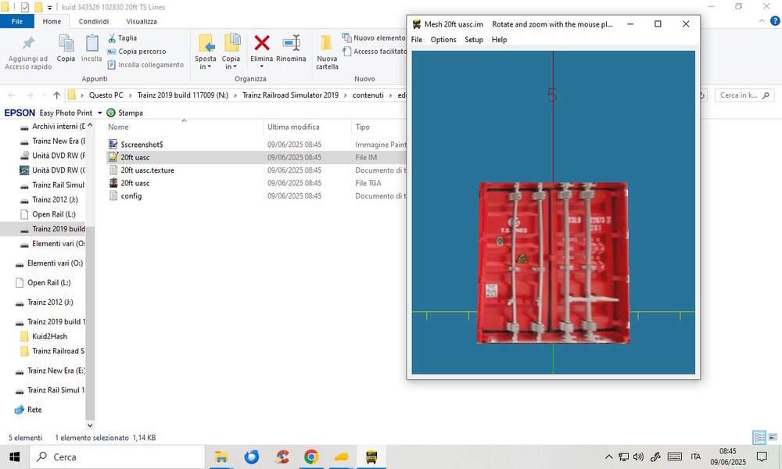Click Trainz Railroad Simulator 2019 breadcrumb

(x=290, y=95)
